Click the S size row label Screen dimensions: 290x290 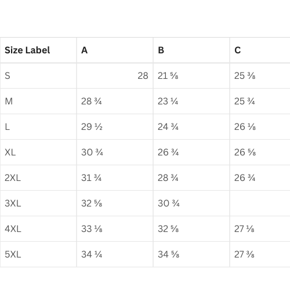[x=8, y=76]
